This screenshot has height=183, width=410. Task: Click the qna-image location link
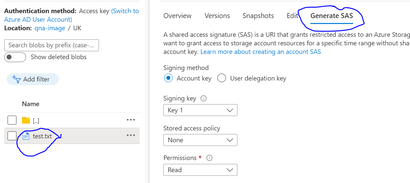(50, 28)
